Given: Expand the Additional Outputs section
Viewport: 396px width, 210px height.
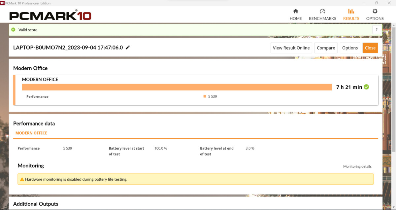Looking at the screenshot, I should click(x=36, y=204).
